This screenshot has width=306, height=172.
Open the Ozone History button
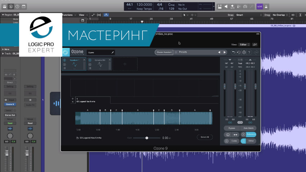click(239, 52)
